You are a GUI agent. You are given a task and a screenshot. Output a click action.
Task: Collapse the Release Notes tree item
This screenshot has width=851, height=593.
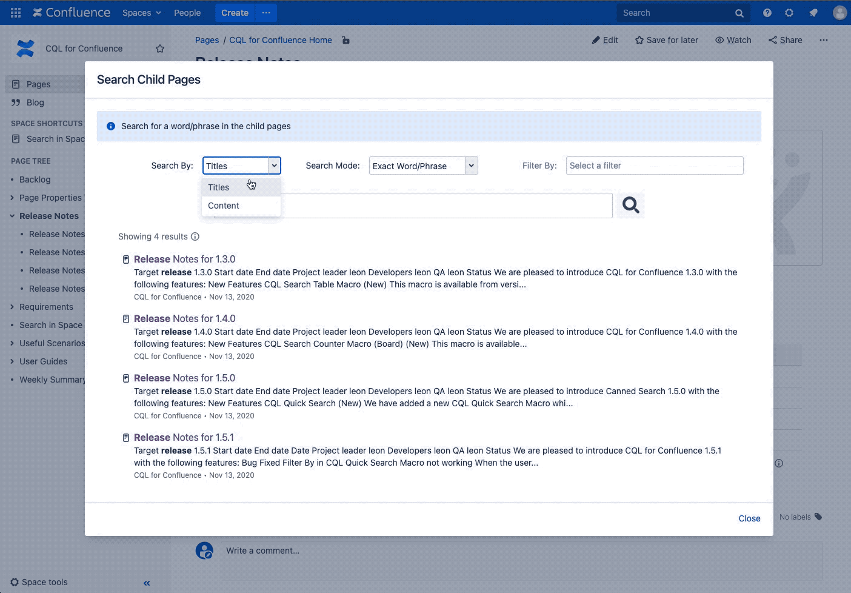12,216
